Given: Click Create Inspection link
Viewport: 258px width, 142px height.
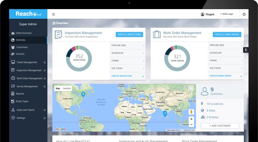Looking at the screenshot, I should point(122,76).
